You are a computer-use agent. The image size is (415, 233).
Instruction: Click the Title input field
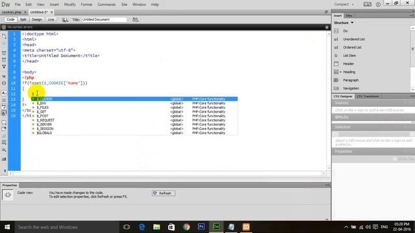[x=104, y=19]
